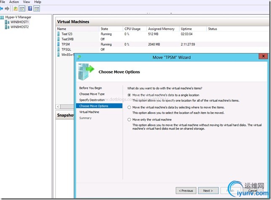Go to the Summary wizard step

85,118
